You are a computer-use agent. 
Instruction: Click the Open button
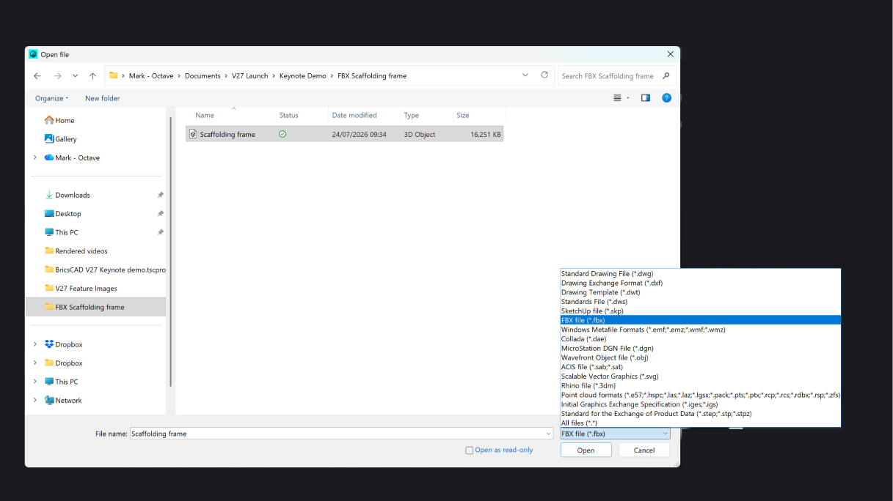pyautogui.click(x=586, y=450)
